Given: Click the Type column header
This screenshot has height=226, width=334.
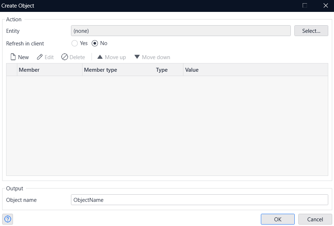Looking at the screenshot, I should pyautogui.click(x=168, y=70).
